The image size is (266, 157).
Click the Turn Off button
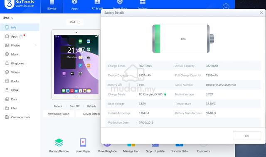click(x=75, y=106)
